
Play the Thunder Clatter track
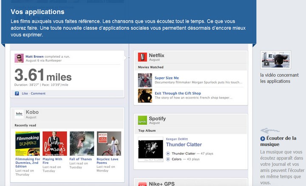tap(168, 153)
